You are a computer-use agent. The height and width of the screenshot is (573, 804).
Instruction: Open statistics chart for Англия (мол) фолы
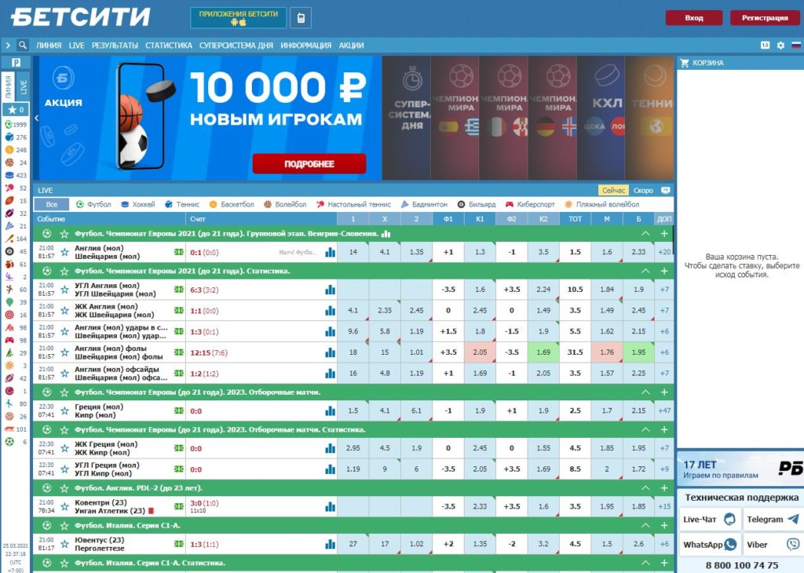[x=331, y=352]
